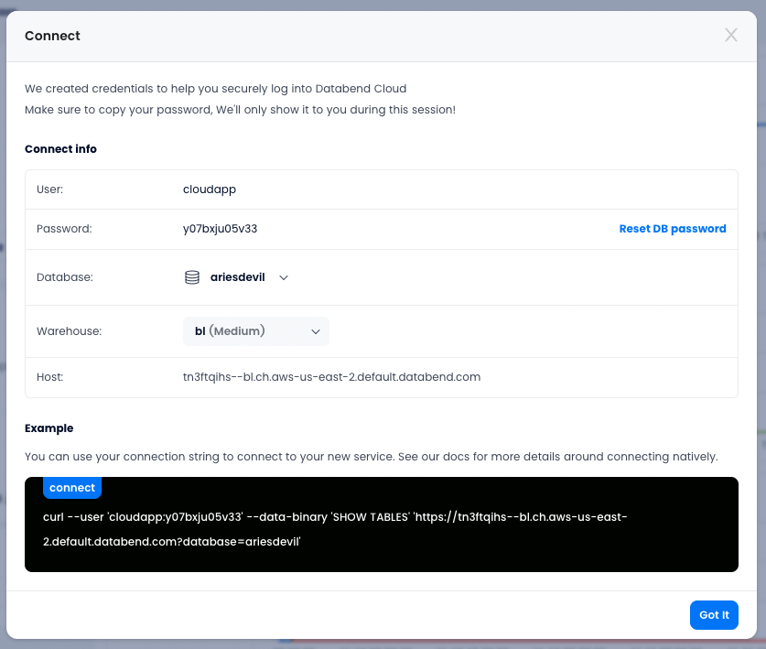Click the user value cloudapp

click(209, 189)
